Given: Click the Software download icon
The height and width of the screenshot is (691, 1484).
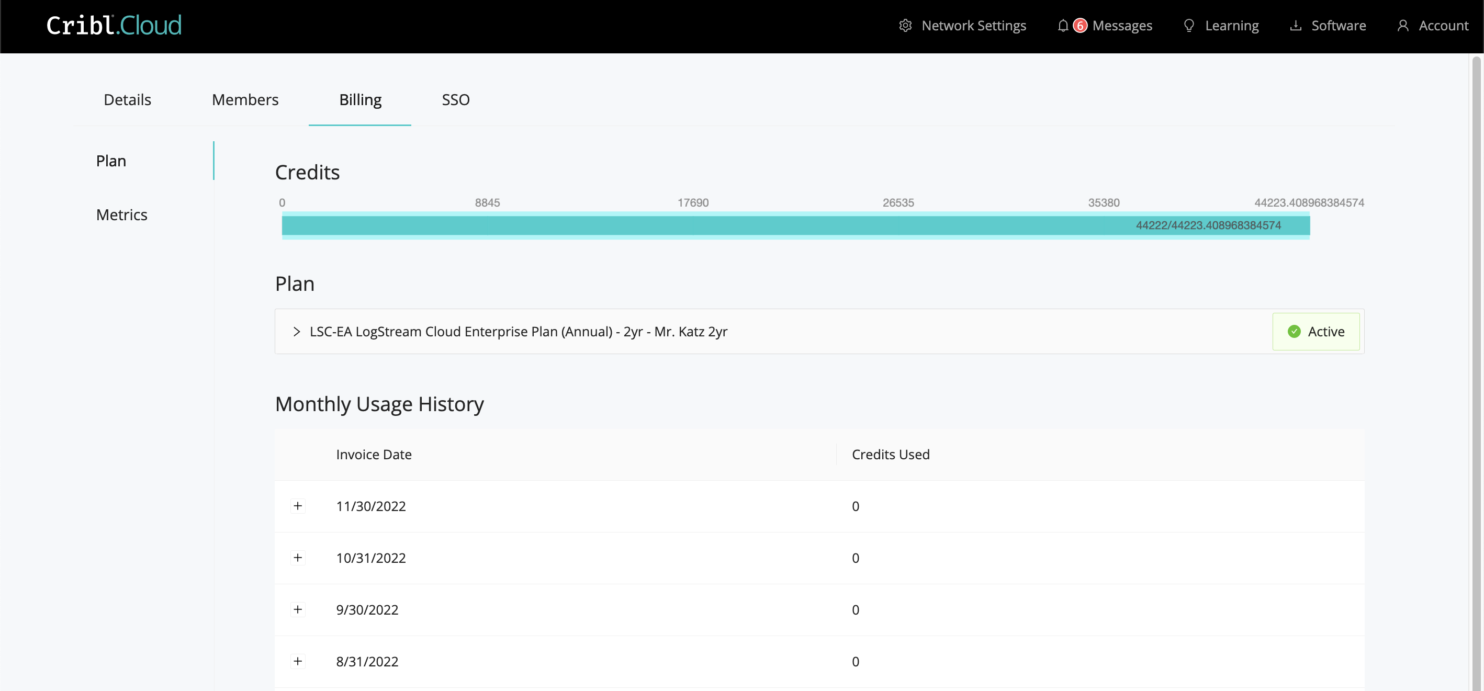Looking at the screenshot, I should pos(1295,26).
